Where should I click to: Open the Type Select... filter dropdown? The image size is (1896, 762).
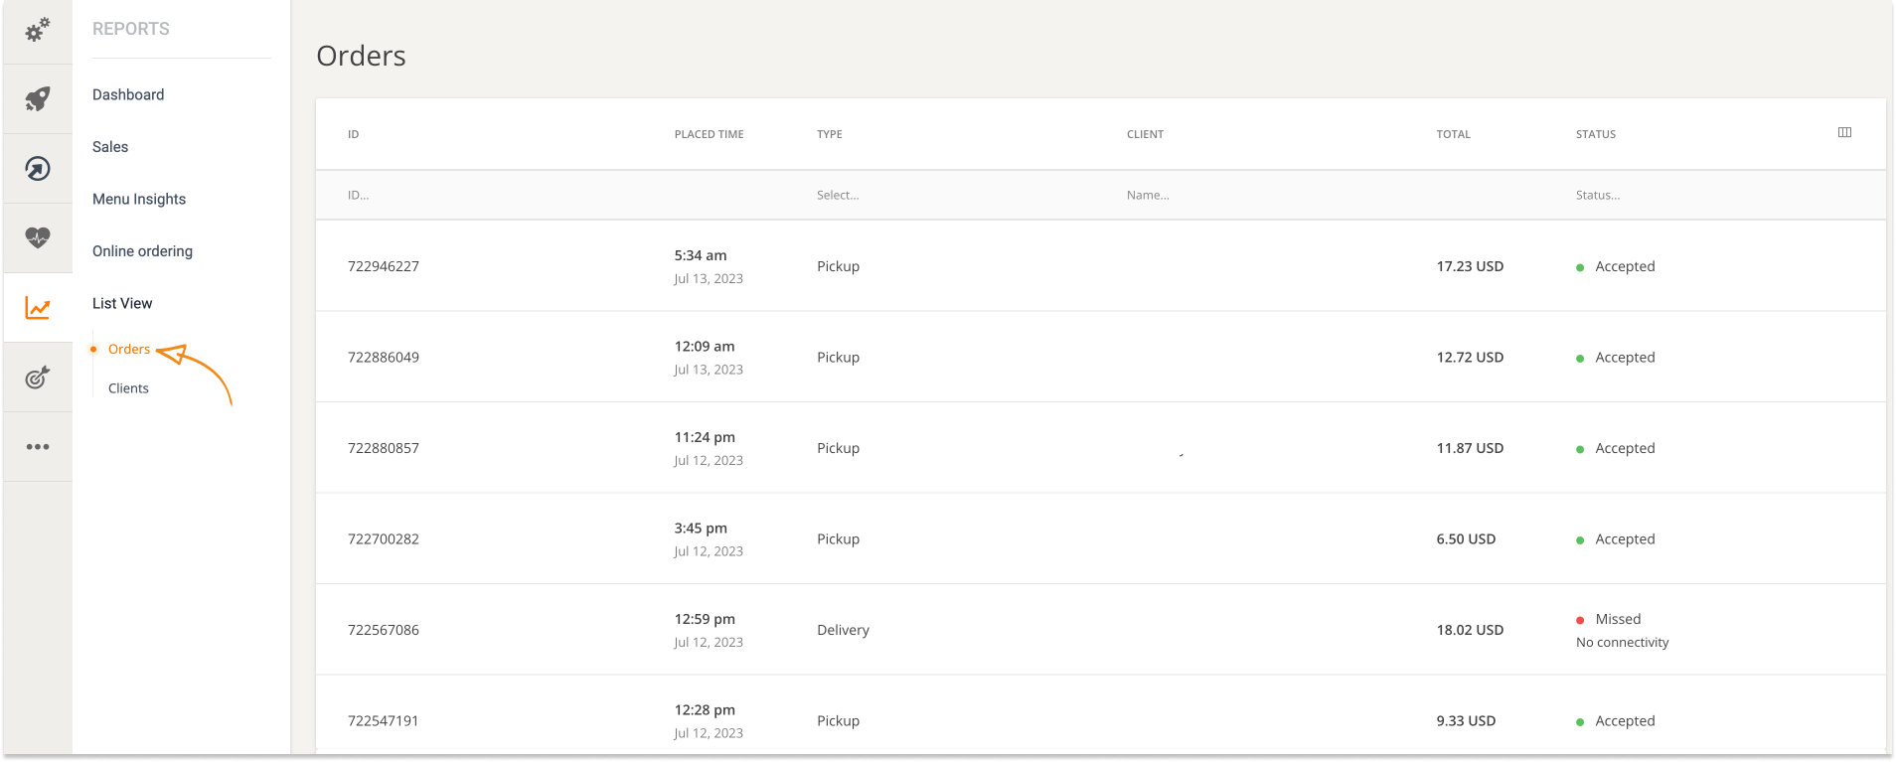[x=956, y=196]
